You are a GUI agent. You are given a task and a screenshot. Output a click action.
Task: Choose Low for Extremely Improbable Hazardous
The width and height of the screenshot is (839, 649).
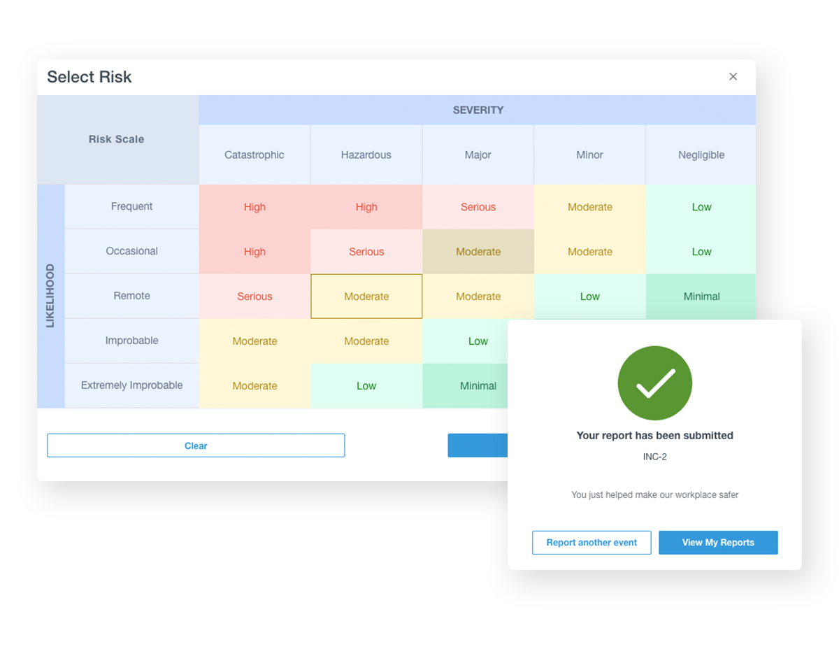click(366, 386)
